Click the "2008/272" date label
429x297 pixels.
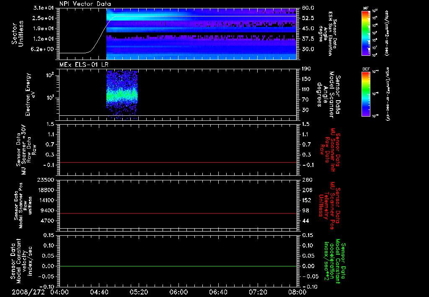[x=28, y=292]
